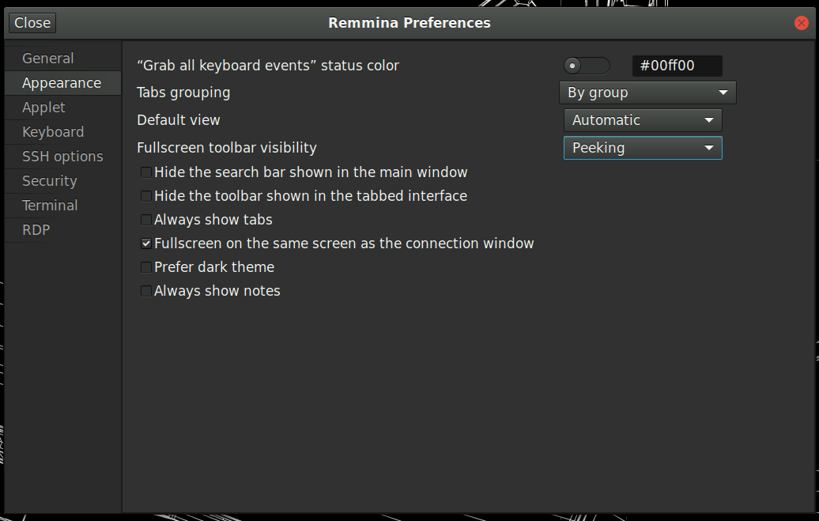Screen dimensions: 819x521
Task: Edit the #00ff00 status color value
Action: coord(677,66)
